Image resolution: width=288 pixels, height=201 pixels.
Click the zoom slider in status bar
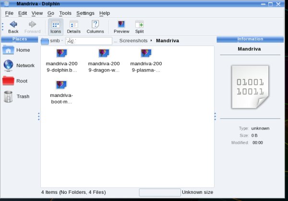point(159,192)
